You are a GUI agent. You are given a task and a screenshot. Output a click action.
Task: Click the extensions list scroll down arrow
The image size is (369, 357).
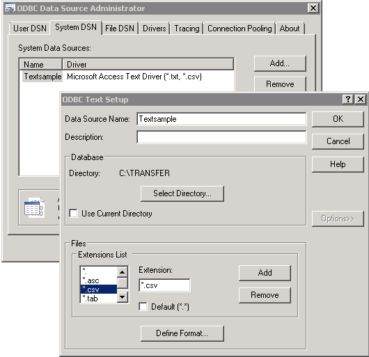tap(122, 297)
